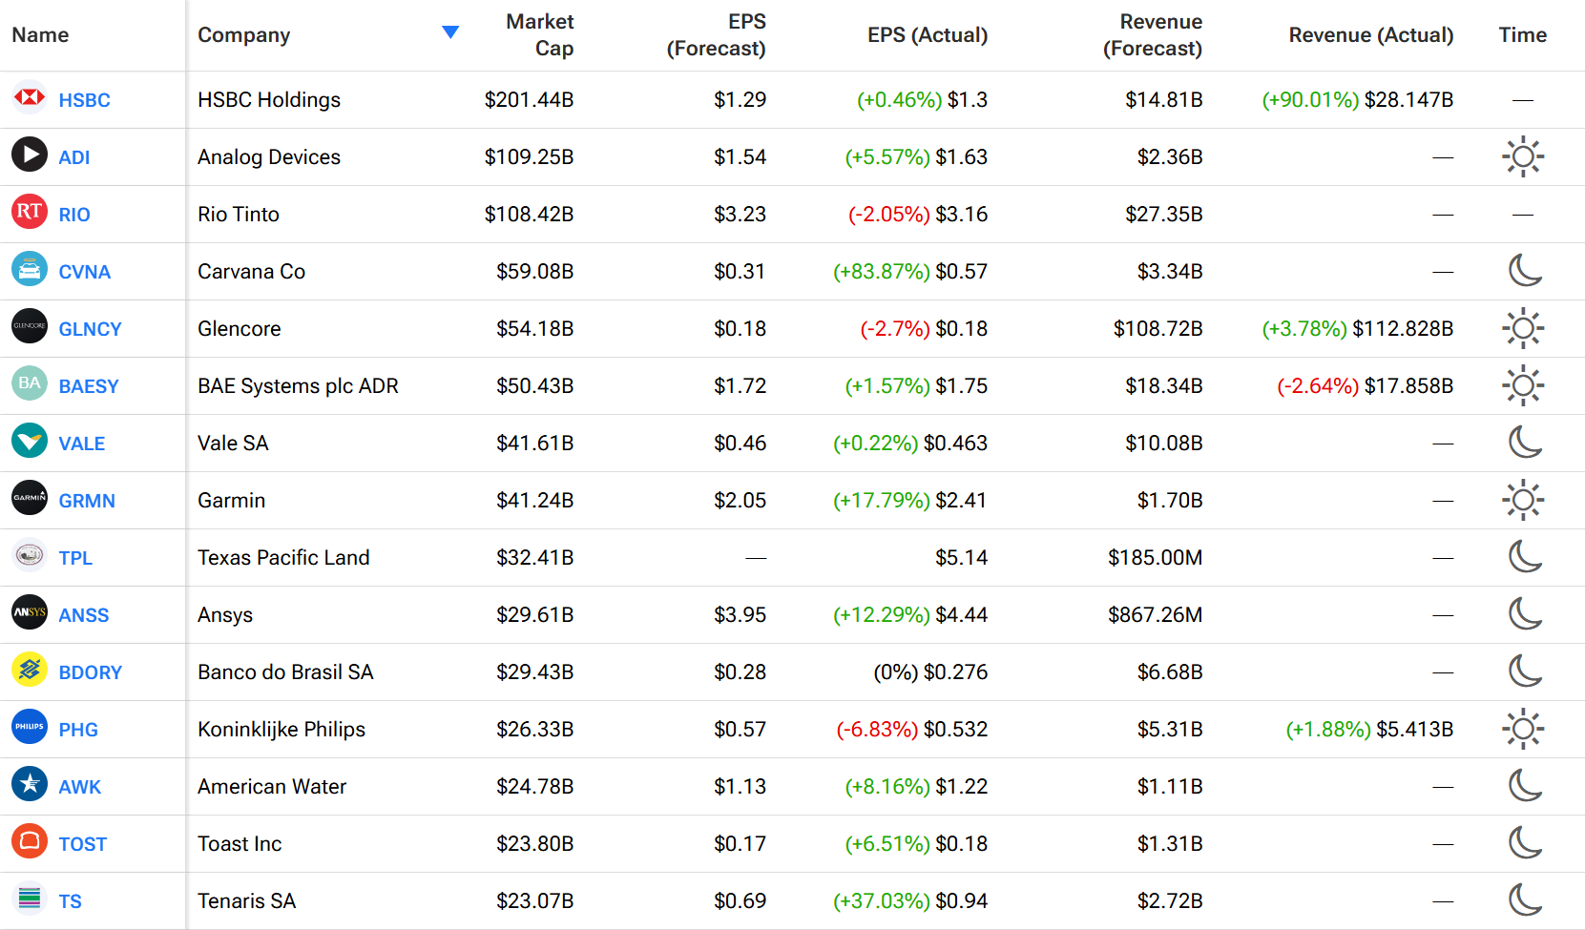Image resolution: width=1585 pixels, height=930 pixels.
Task: Click the BAE Systems BA logo icon
Action: tap(30, 383)
